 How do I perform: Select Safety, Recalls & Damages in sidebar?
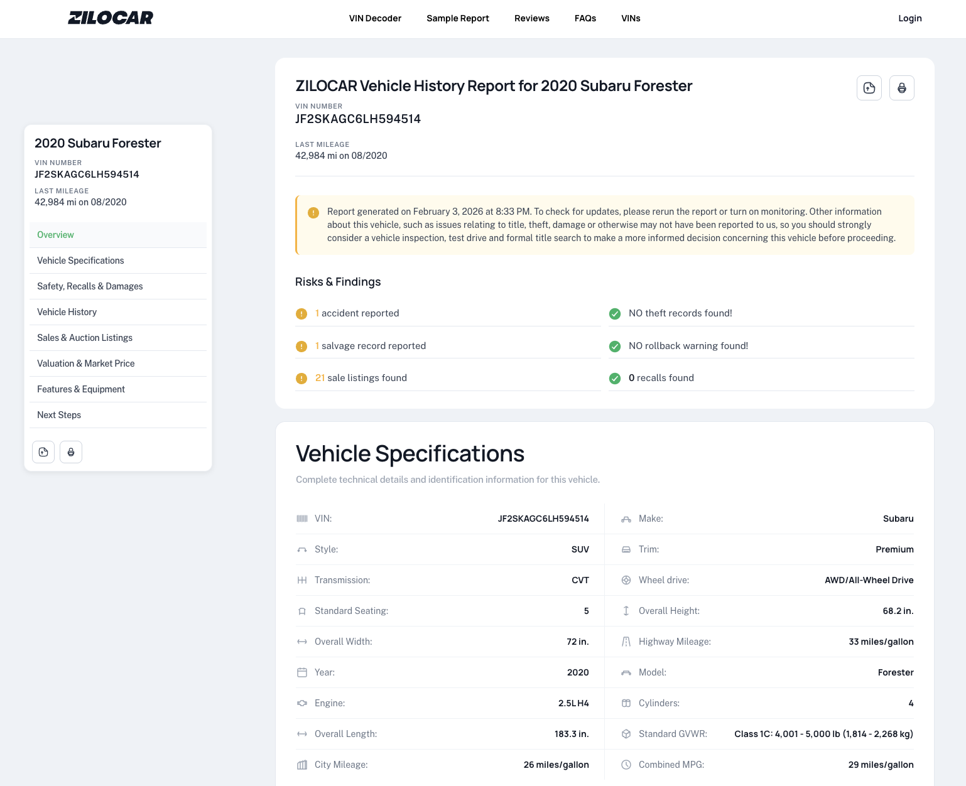[90, 286]
